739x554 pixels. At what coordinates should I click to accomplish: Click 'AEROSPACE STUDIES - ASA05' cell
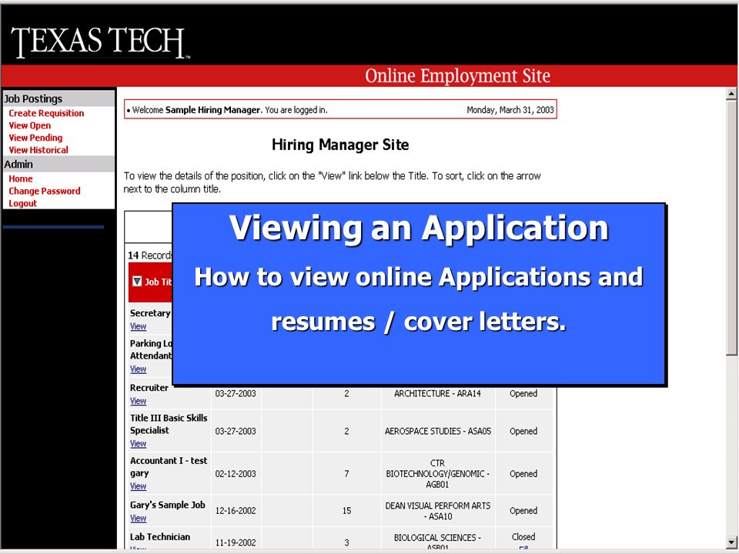point(437,431)
